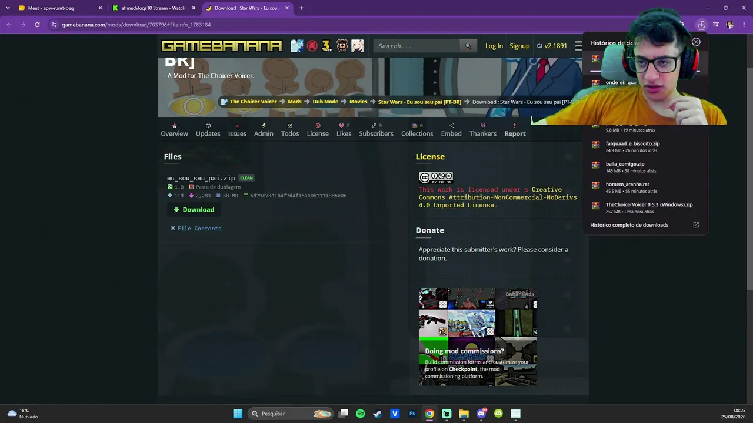Viewport: 753px width, 423px height.
Task: Switch to the Embed tab
Action: (x=451, y=130)
